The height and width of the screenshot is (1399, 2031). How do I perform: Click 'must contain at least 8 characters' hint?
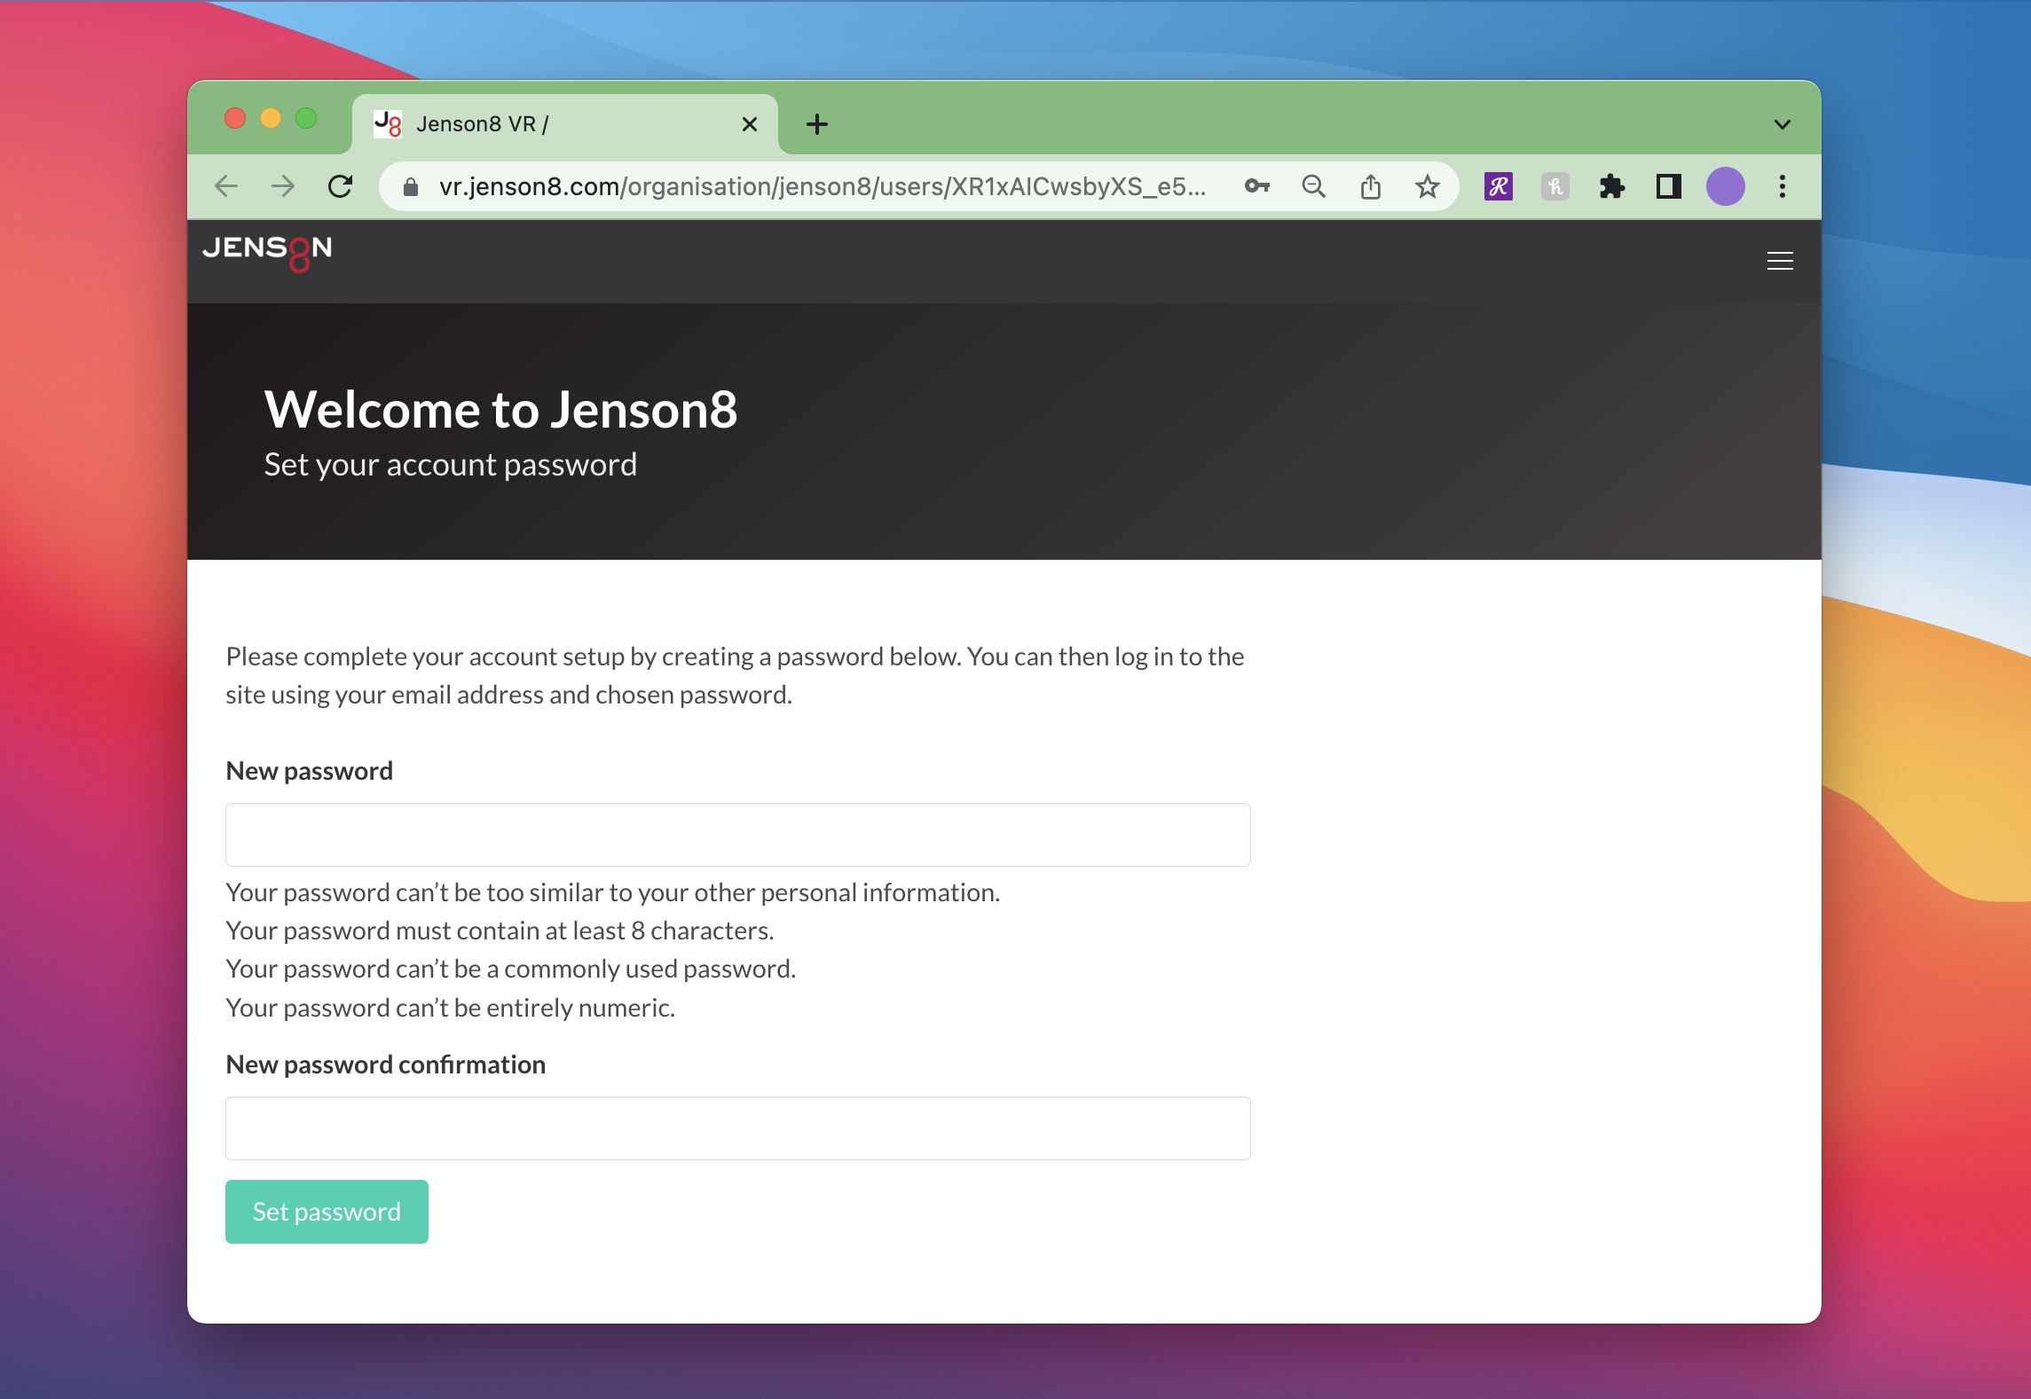(x=500, y=931)
